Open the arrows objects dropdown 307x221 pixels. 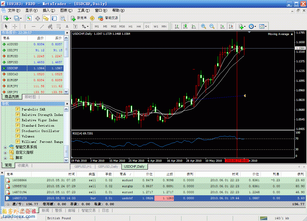pos(85,26)
